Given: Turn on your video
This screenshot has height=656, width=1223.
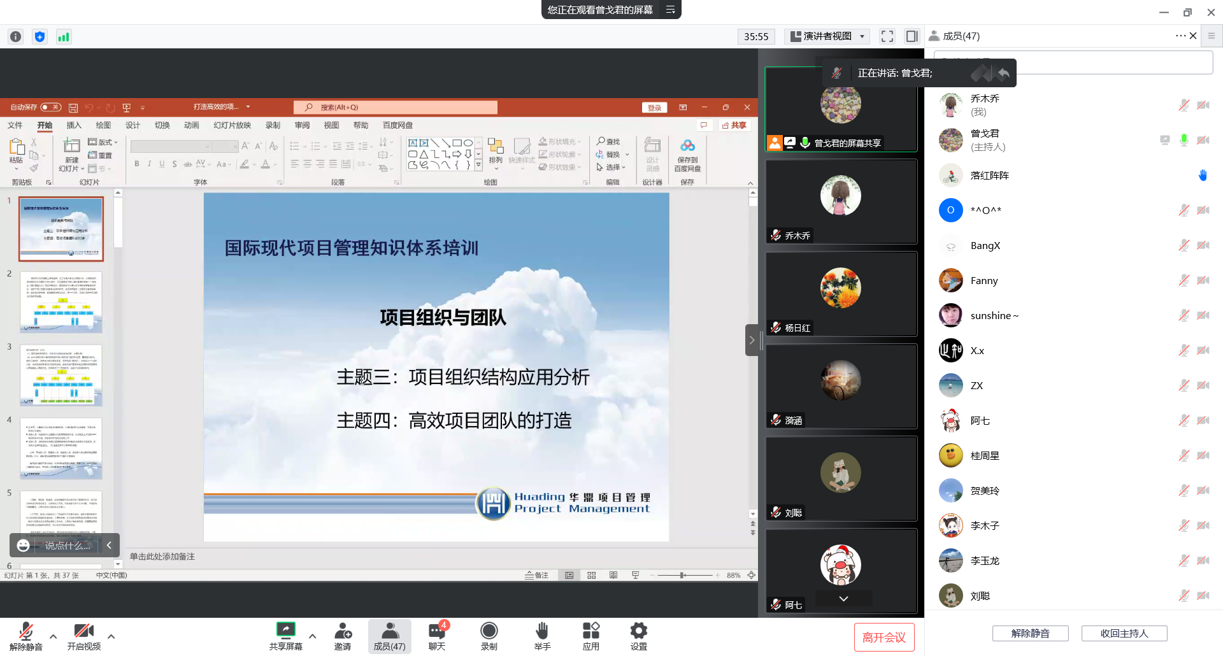Looking at the screenshot, I should [84, 636].
